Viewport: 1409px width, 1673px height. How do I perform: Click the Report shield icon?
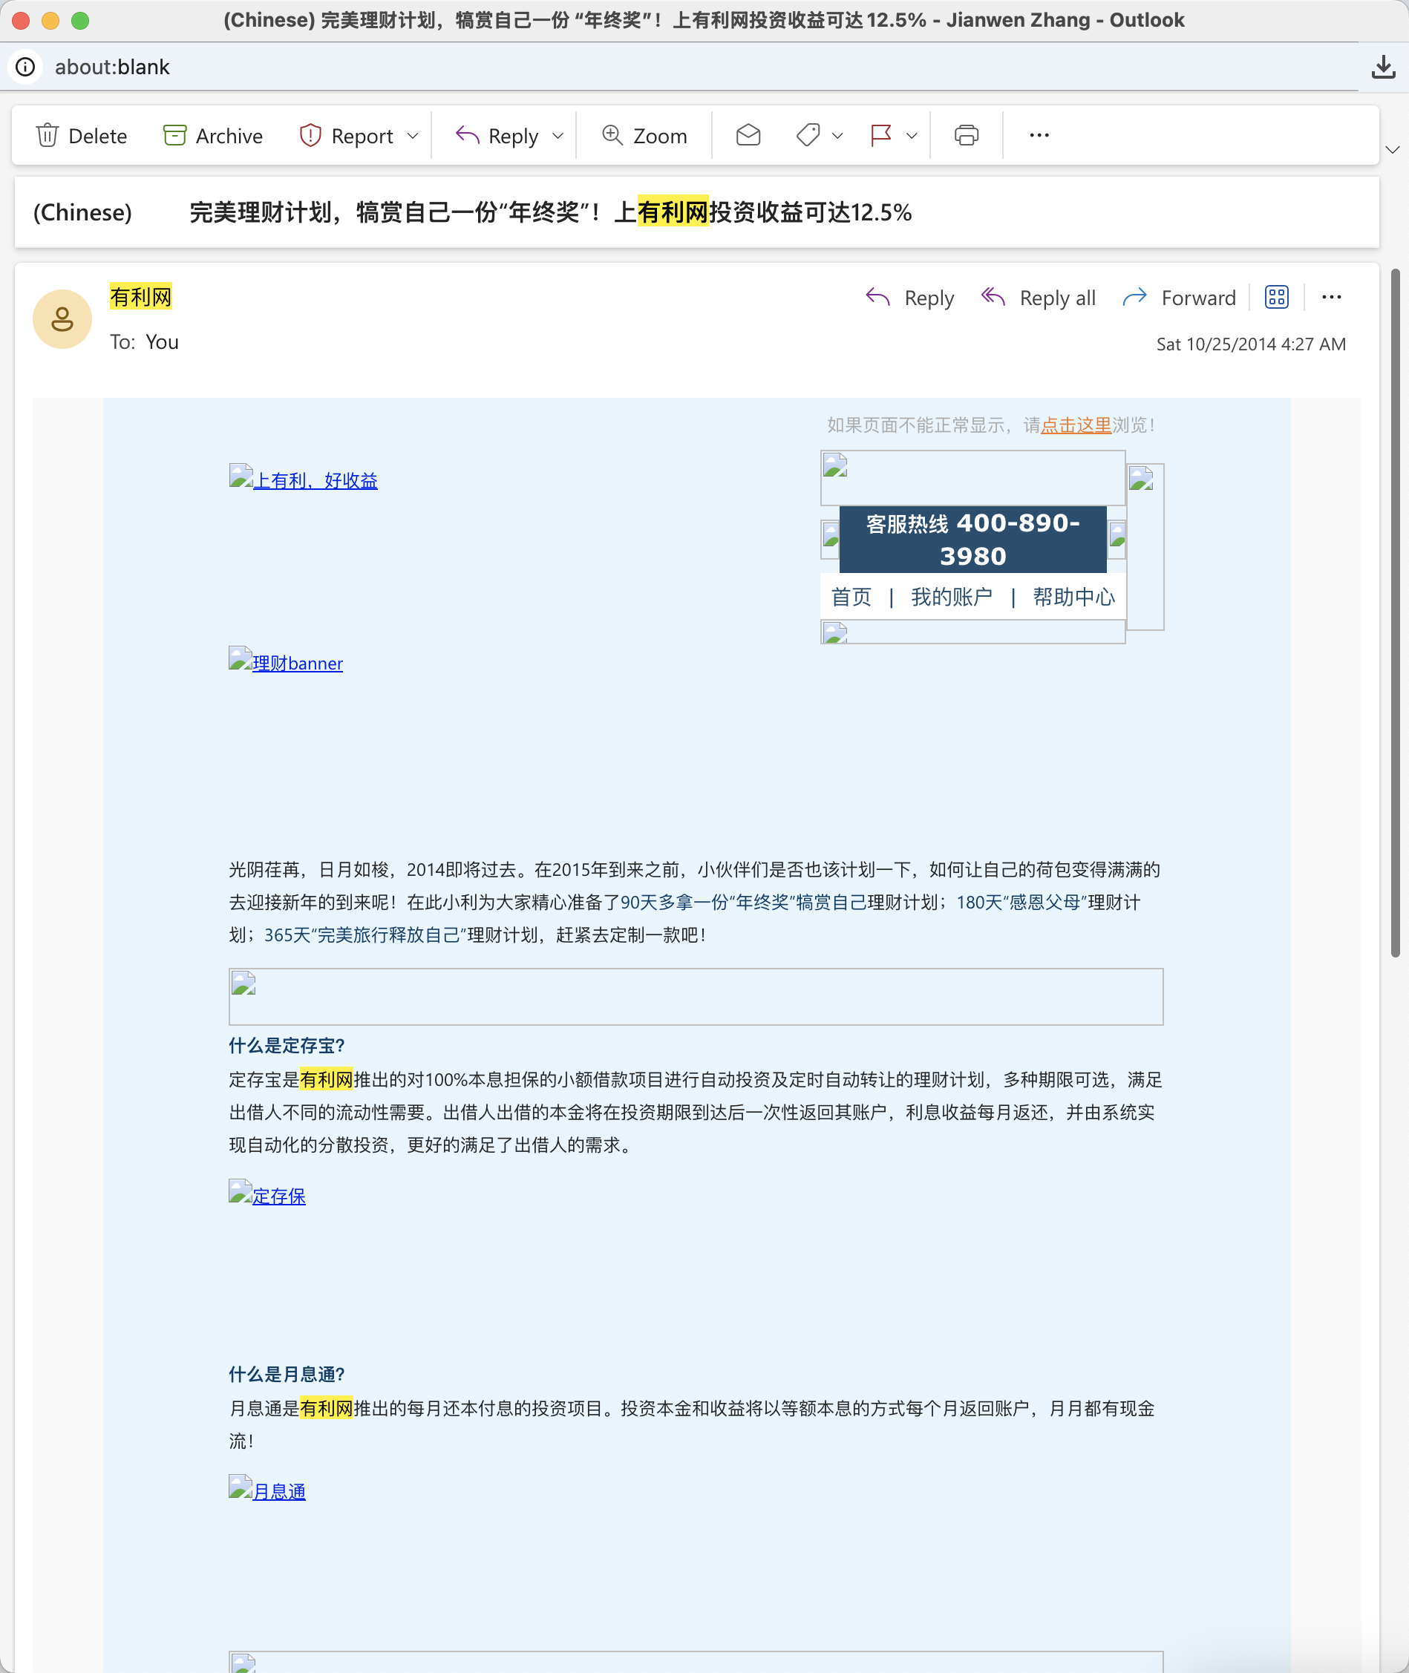pyautogui.click(x=310, y=136)
